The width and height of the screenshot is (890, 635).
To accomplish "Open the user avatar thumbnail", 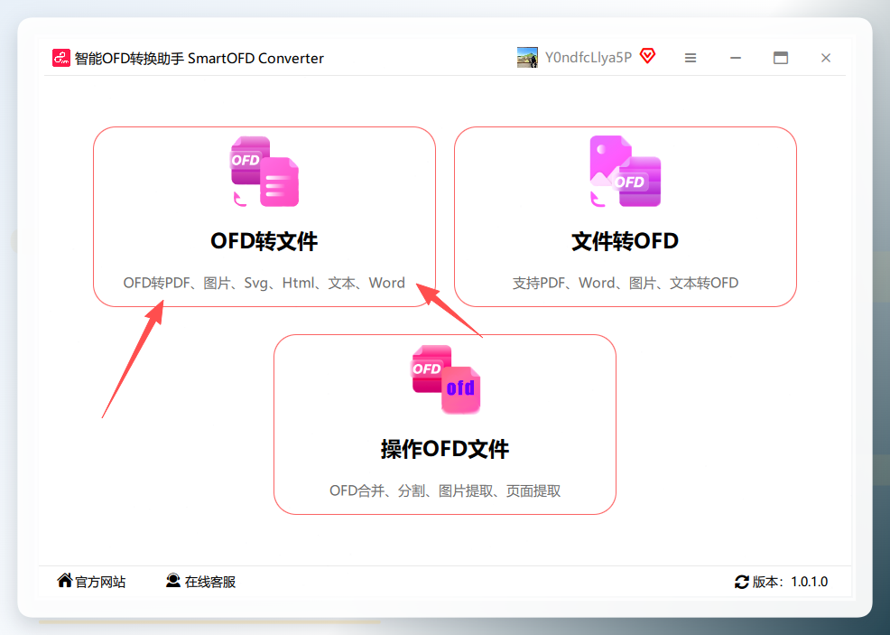I will click(527, 58).
